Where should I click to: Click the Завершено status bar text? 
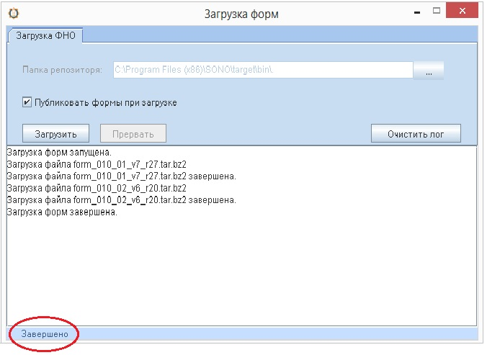(45, 334)
